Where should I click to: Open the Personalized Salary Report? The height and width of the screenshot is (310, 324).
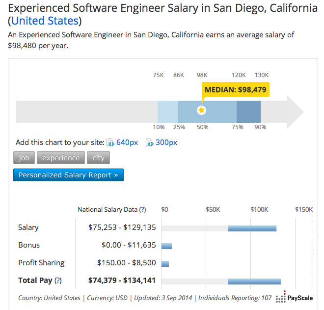[68, 175]
